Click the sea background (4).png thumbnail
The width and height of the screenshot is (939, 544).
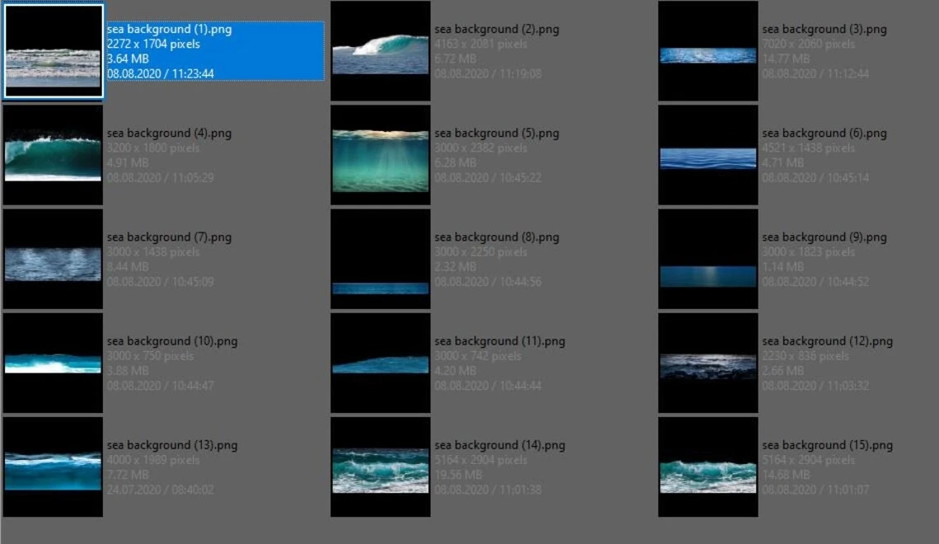tap(54, 155)
